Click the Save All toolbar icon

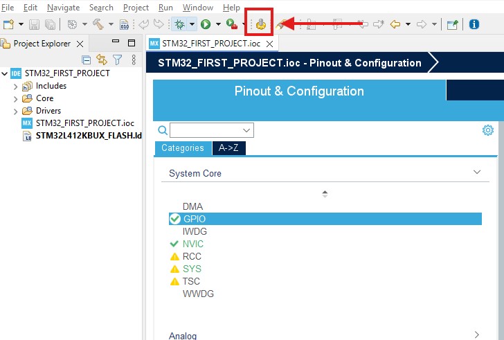[50, 24]
